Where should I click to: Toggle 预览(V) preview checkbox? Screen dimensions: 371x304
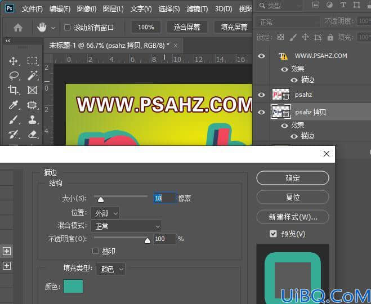point(273,234)
